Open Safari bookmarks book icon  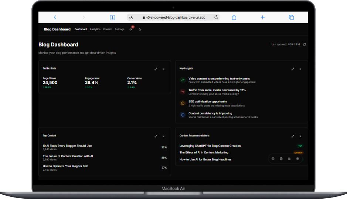[x=112, y=17]
